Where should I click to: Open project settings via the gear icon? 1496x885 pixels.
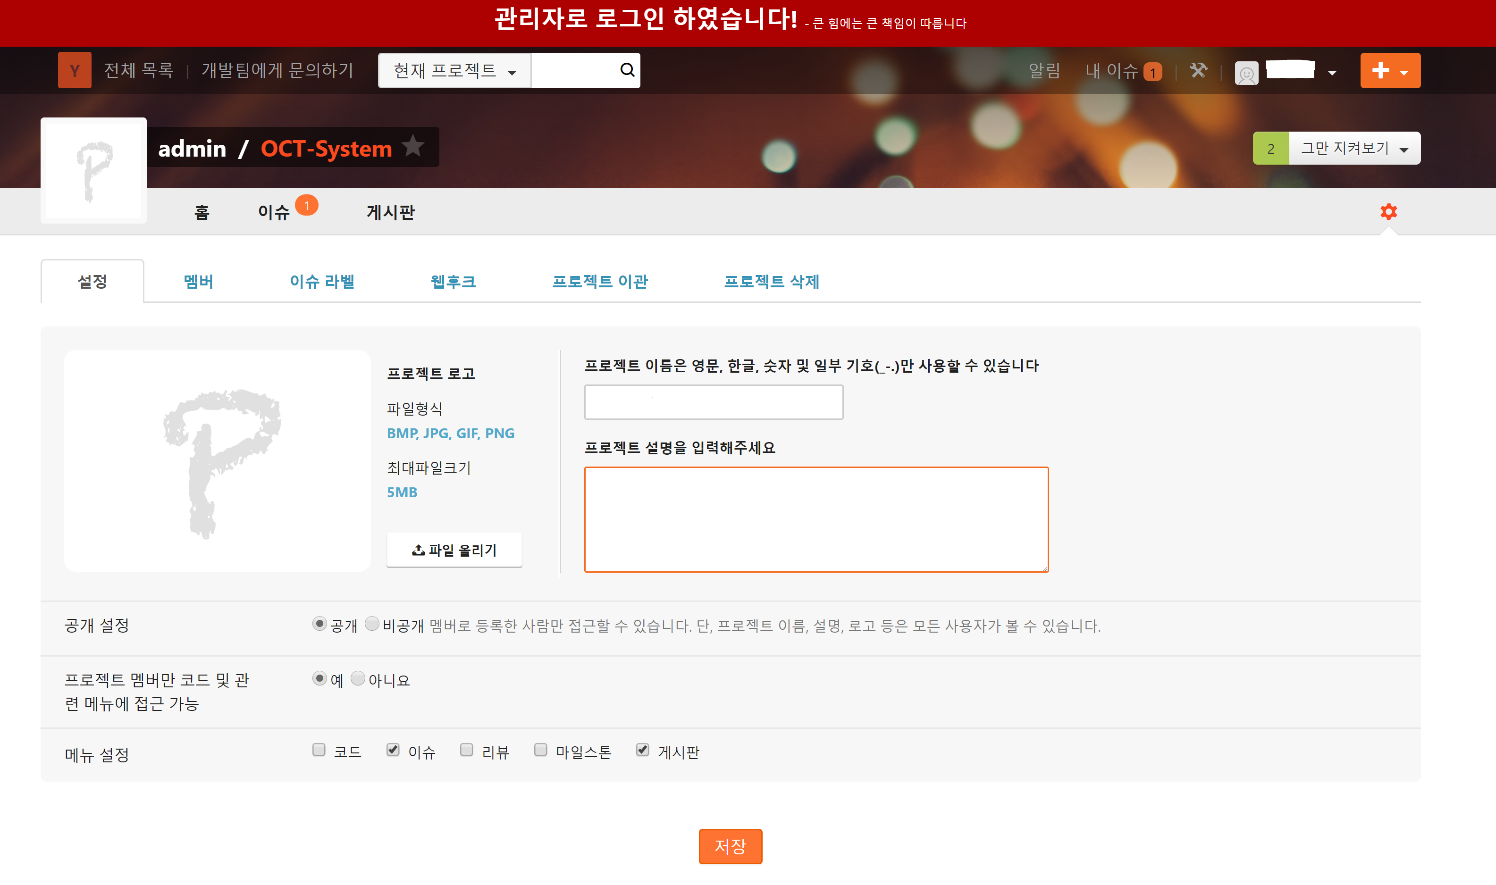click(1388, 212)
